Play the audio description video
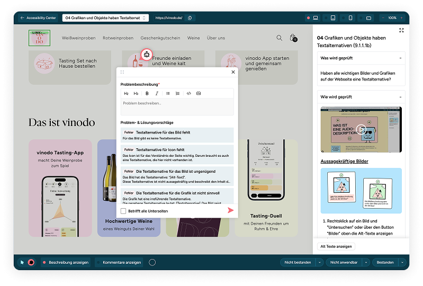The height and width of the screenshot is (286, 423). tap(361, 130)
